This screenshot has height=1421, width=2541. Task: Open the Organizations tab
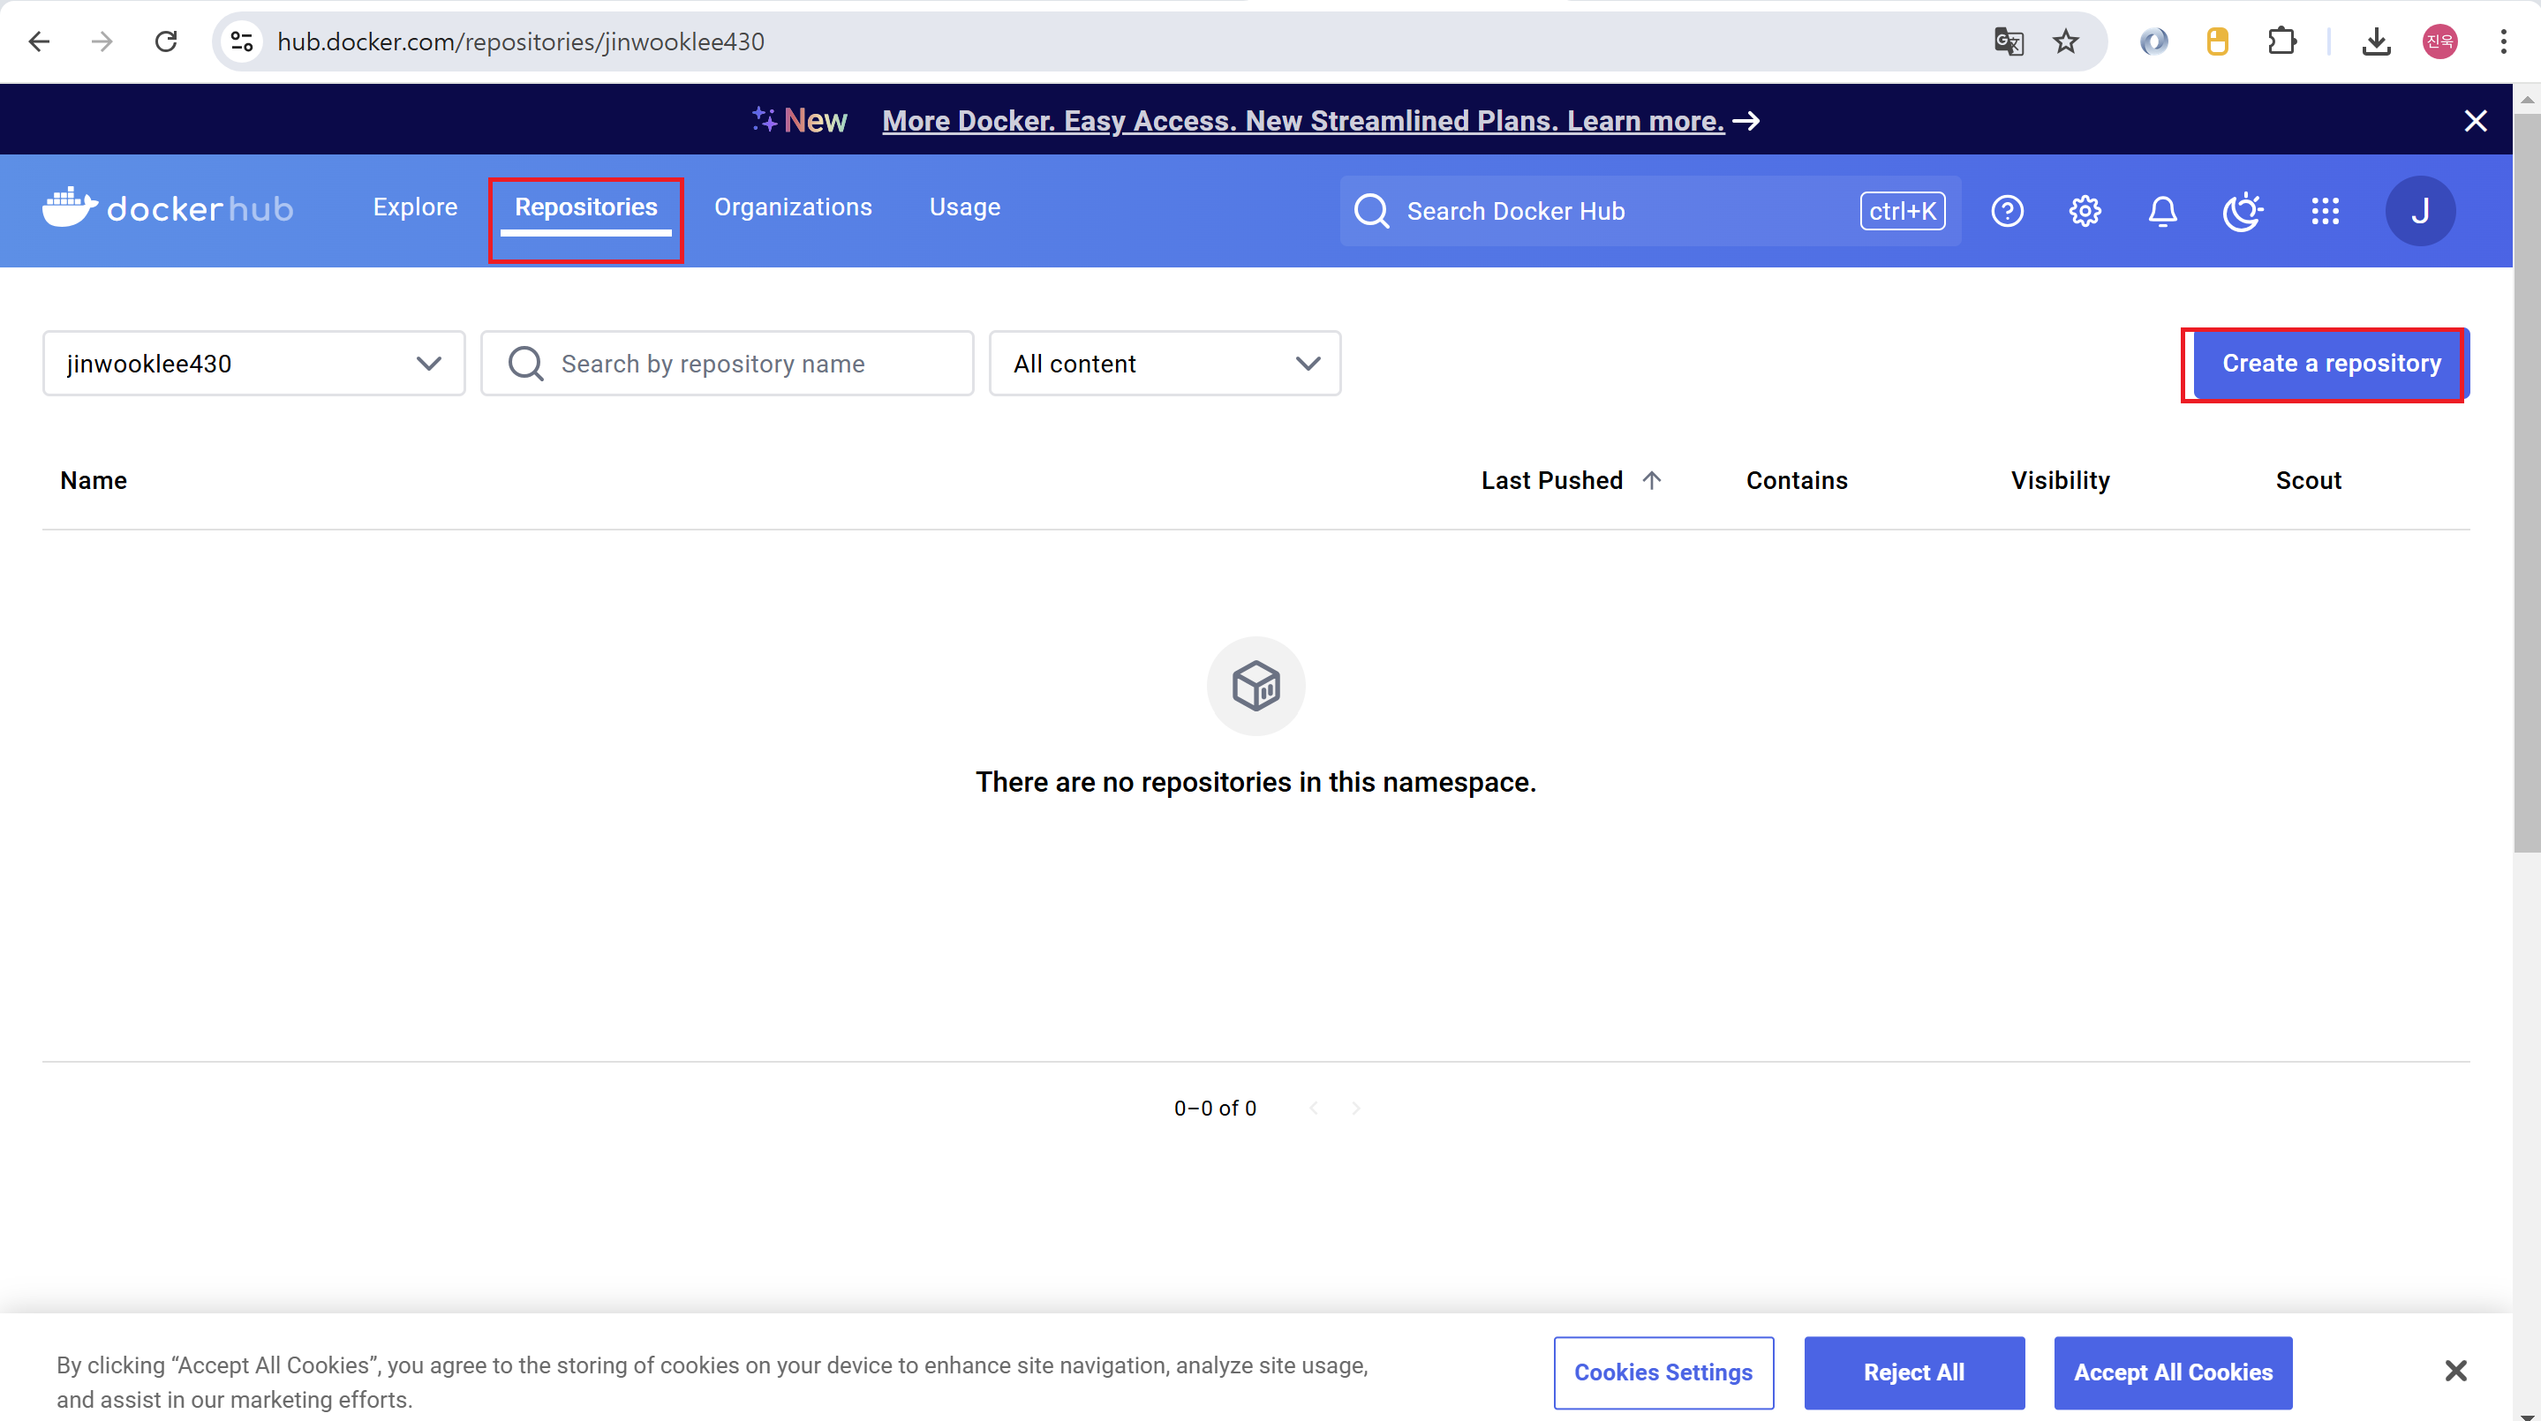[x=793, y=207]
